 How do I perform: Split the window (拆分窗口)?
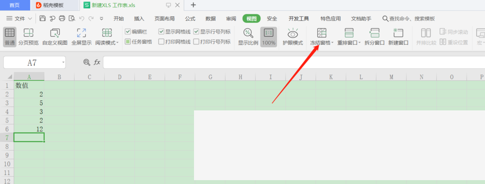coord(374,37)
